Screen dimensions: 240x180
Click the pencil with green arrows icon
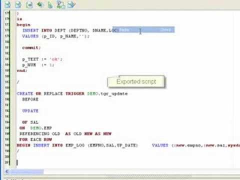pos(60,4)
